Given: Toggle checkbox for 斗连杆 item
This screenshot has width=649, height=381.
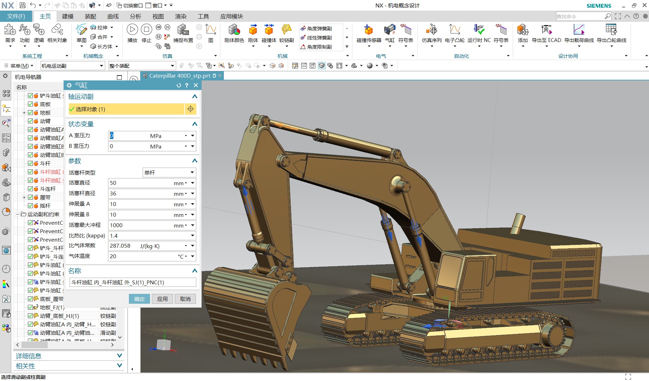Looking at the screenshot, I should [30, 189].
